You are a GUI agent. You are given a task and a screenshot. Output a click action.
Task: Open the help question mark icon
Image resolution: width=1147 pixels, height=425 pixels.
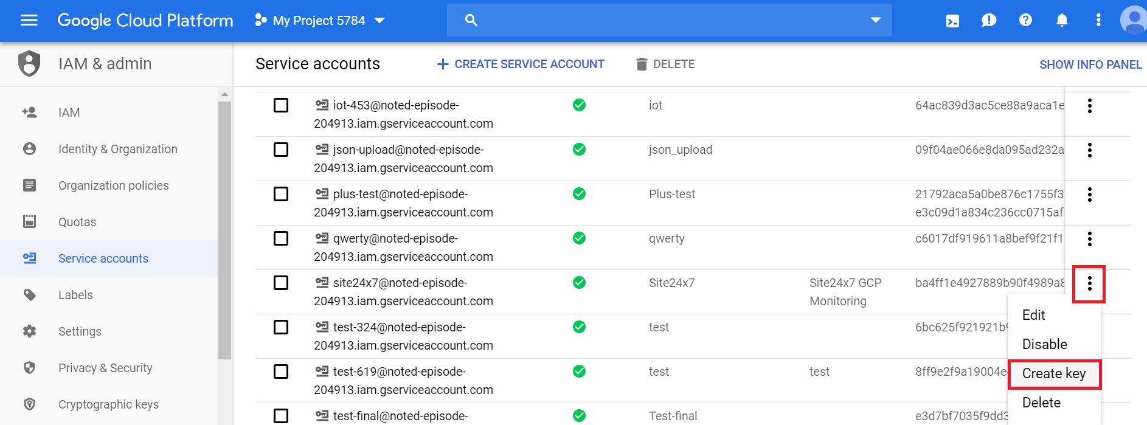point(1025,21)
